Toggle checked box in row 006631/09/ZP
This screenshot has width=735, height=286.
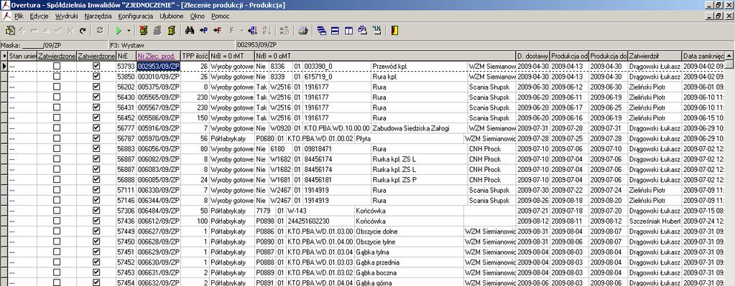coord(96,272)
